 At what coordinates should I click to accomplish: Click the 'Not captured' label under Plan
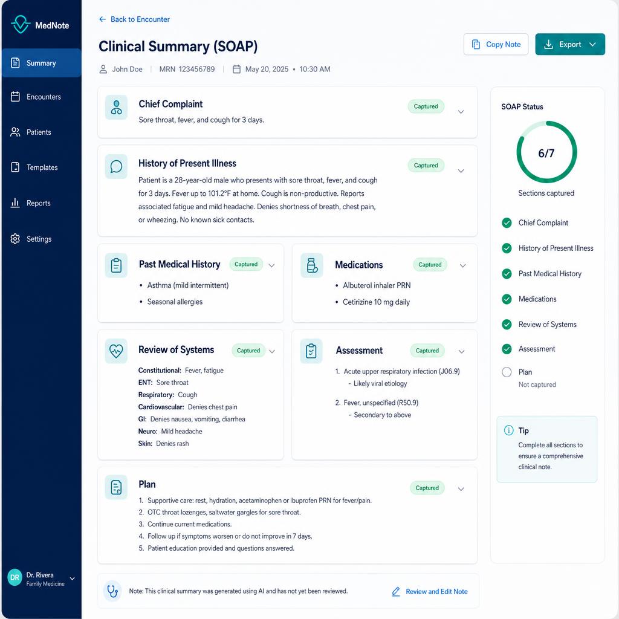537,384
